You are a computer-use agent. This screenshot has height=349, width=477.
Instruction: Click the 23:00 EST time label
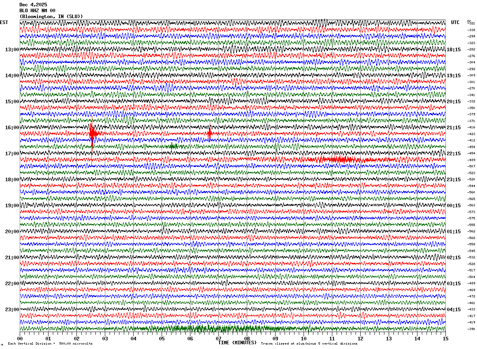tap(12, 309)
